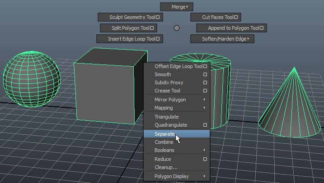Open the Split Polygon Tool option box
This screenshot has width=324, height=183.
[152, 28]
